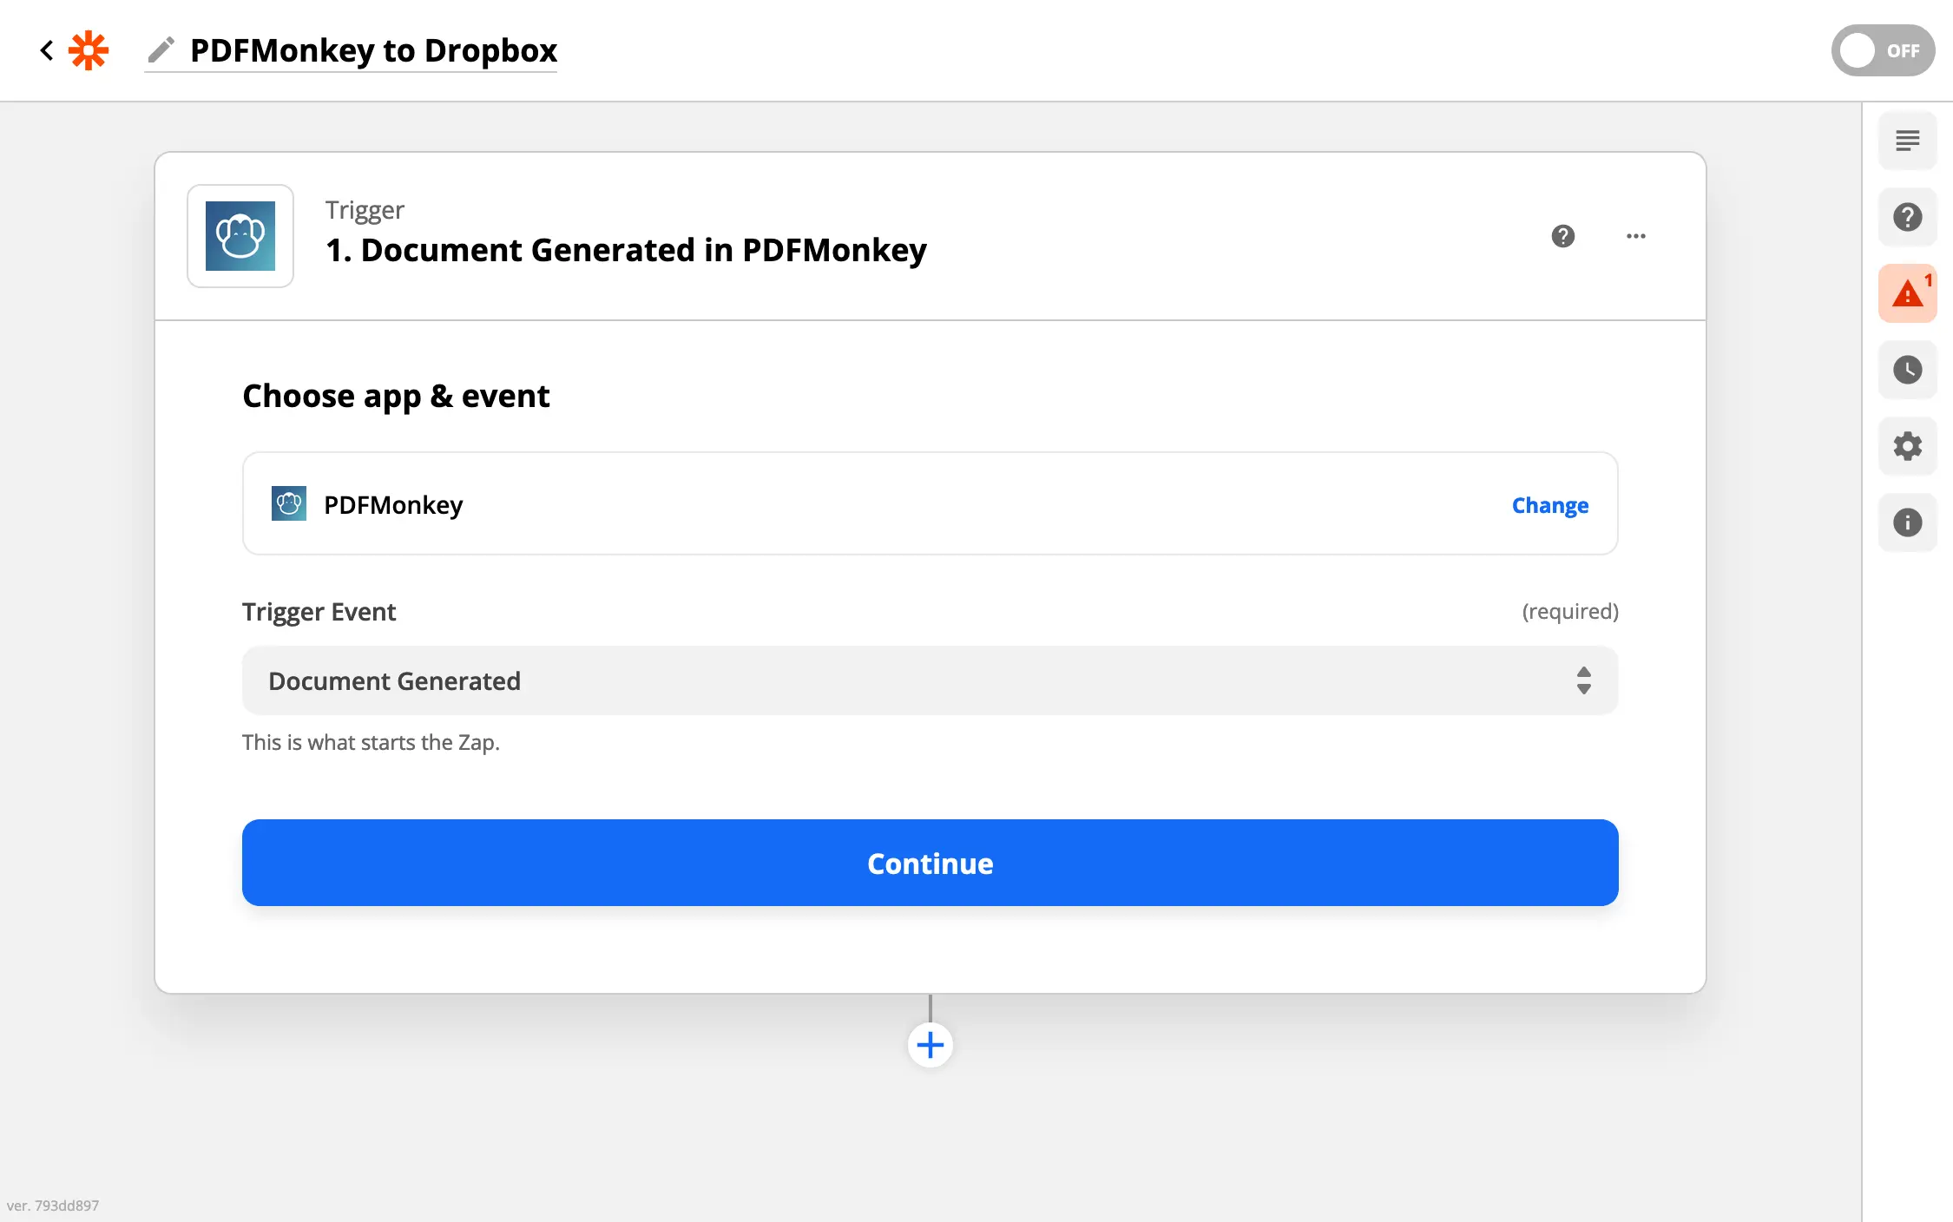Open the trigger step options ellipsis menu
This screenshot has width=1953, height=1222.
click(1635, 236)
